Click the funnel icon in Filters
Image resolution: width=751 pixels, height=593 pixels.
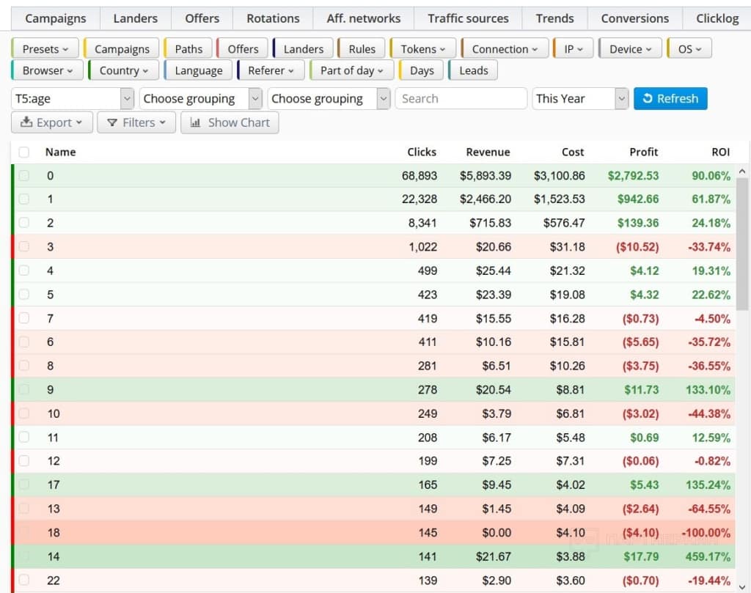112,122
